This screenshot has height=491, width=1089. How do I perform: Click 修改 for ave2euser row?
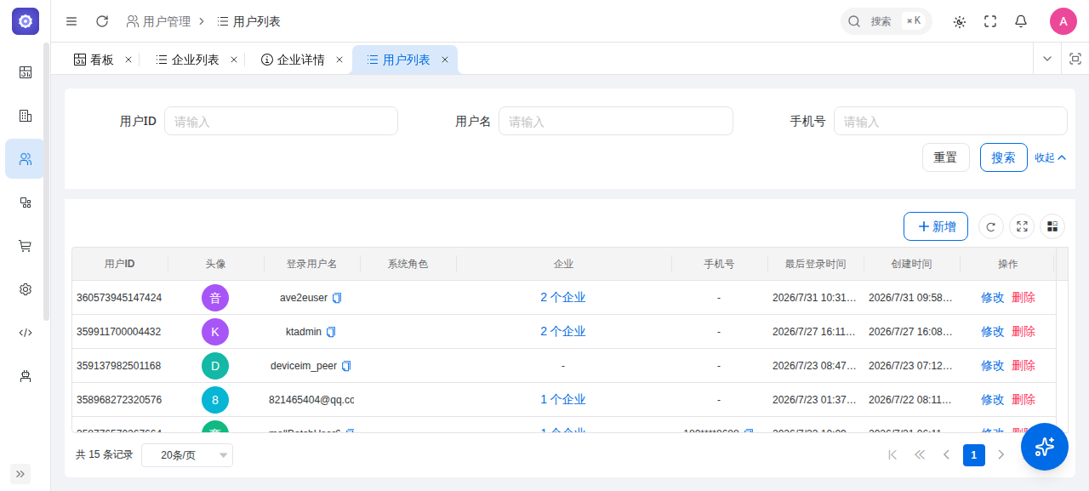tap(993, 298)
